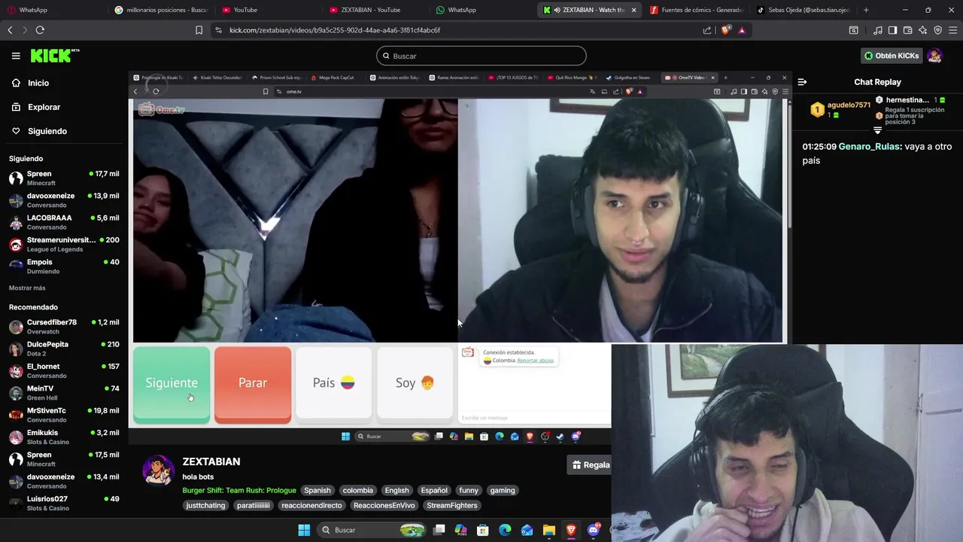Open LACOBRAAA channel
The height and width of the screenshot is (542, 963).
[64, 222]
